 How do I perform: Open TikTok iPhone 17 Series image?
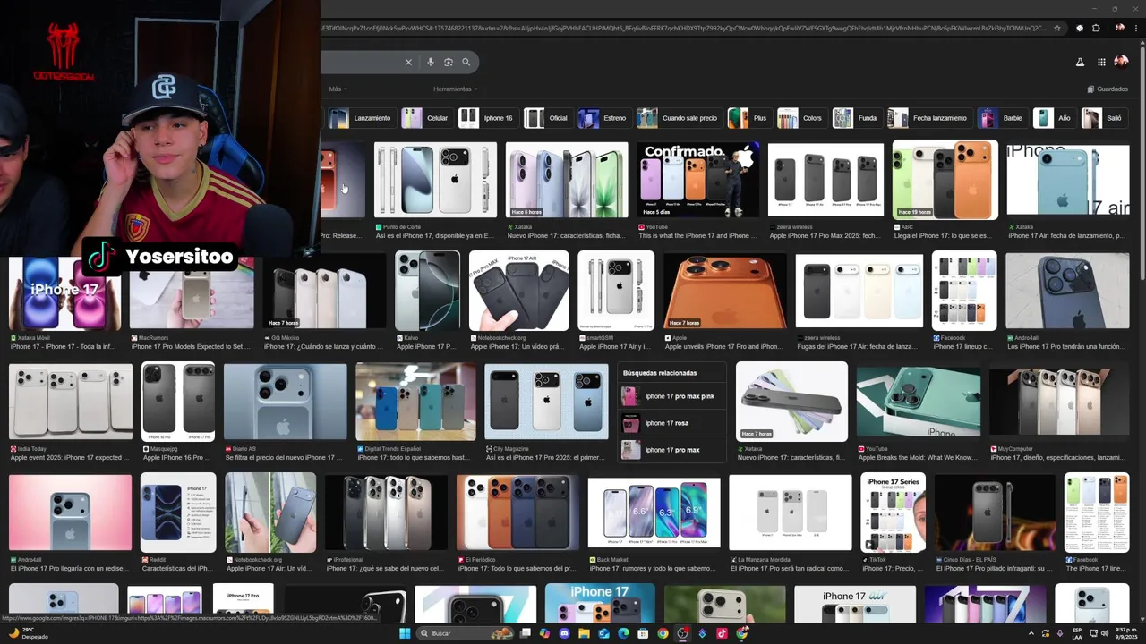[x=893, y=513]
